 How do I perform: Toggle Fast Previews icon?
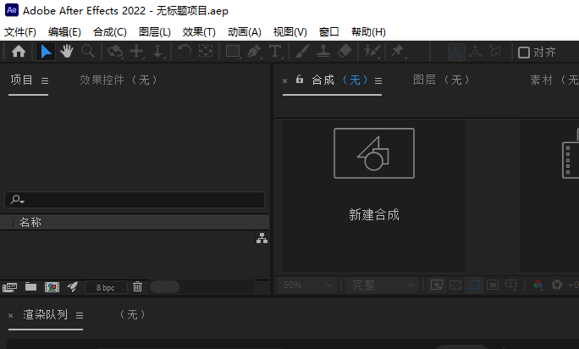coord(437,285)
